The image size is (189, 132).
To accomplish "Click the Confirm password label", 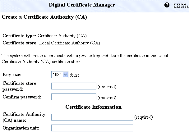I will pos(22,97).
